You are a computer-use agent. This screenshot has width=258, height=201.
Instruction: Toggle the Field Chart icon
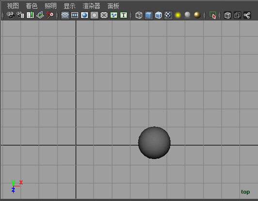(x=104, y=15)
